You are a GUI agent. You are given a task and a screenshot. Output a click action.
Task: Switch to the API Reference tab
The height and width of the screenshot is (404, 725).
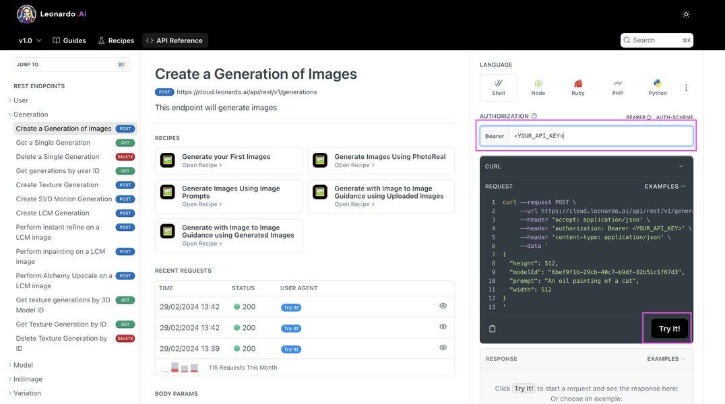coord(175,40)
